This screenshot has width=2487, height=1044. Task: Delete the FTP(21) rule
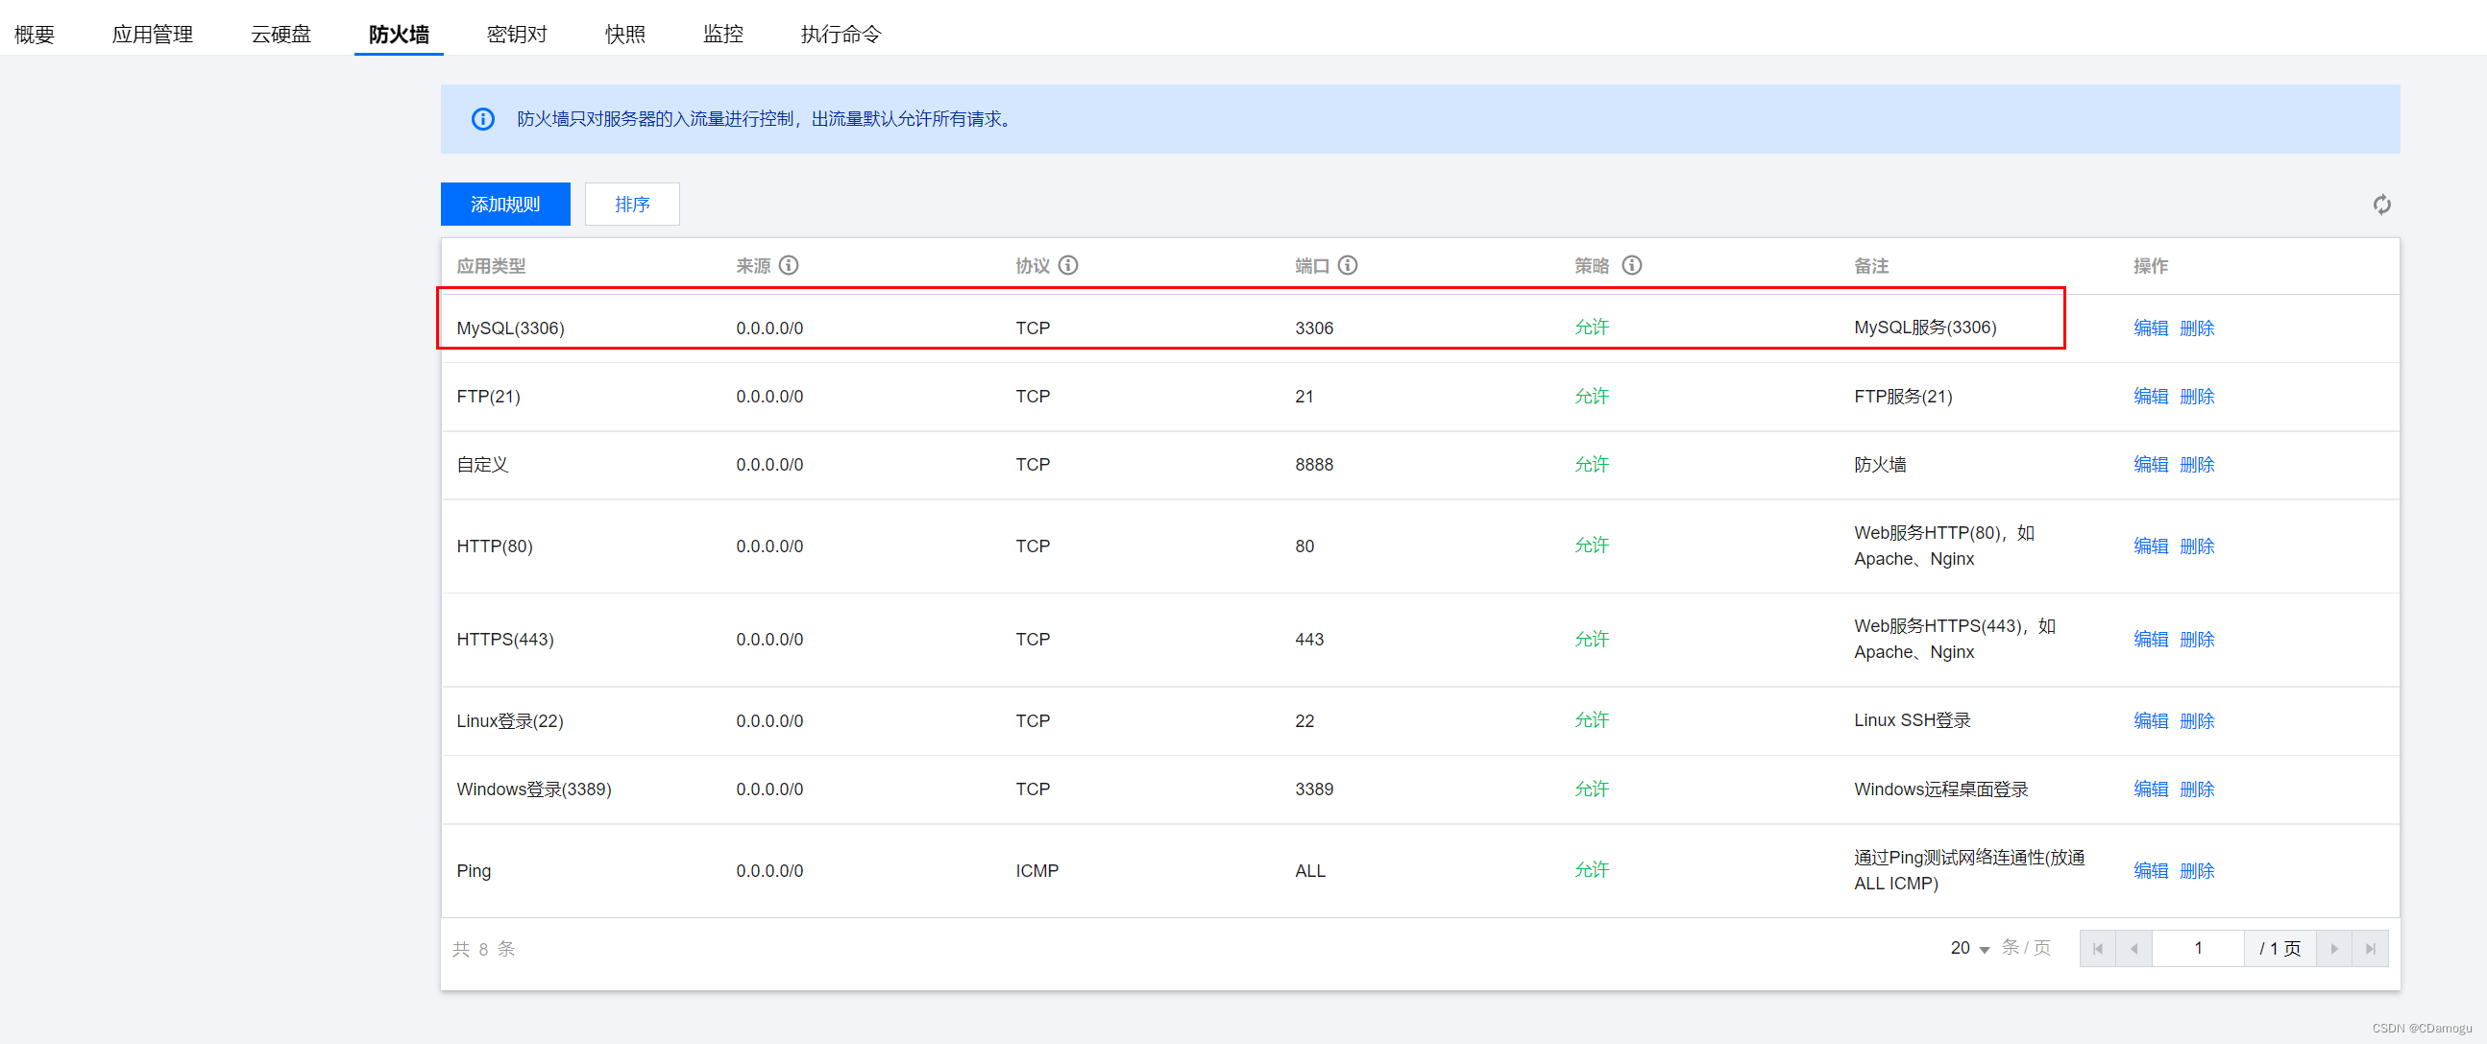point(2196,397)
